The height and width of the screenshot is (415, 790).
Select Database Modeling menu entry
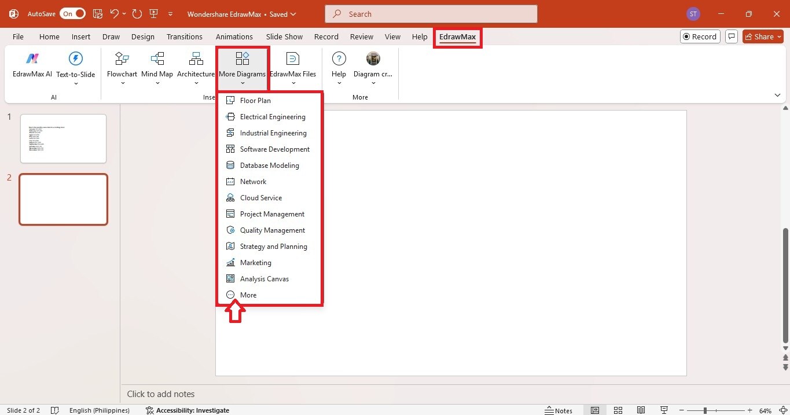pos(269,165)
